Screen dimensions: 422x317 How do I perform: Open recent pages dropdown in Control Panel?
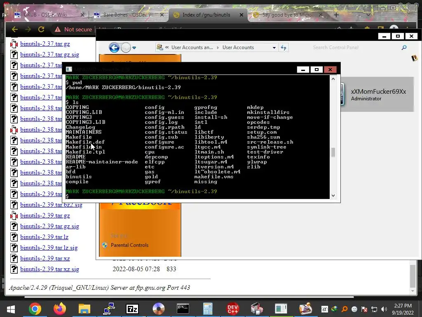click(134, 48)
